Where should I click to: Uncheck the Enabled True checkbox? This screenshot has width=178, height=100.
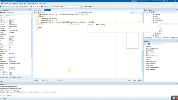coord(10,38)
